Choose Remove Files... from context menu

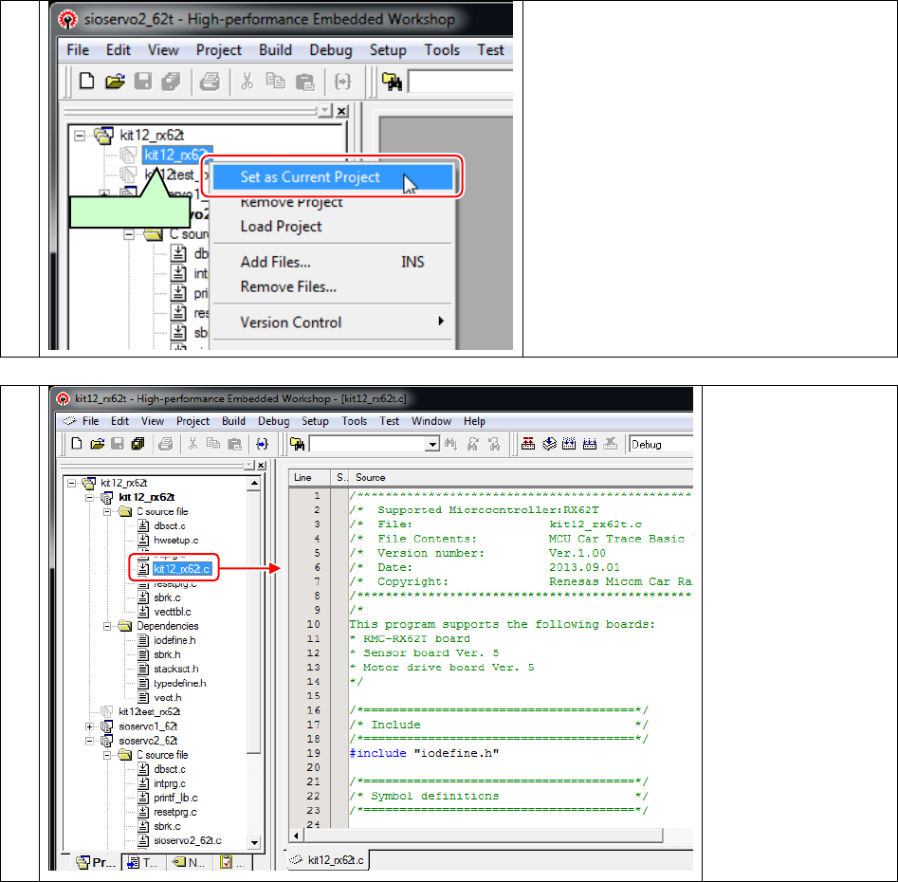333,287
